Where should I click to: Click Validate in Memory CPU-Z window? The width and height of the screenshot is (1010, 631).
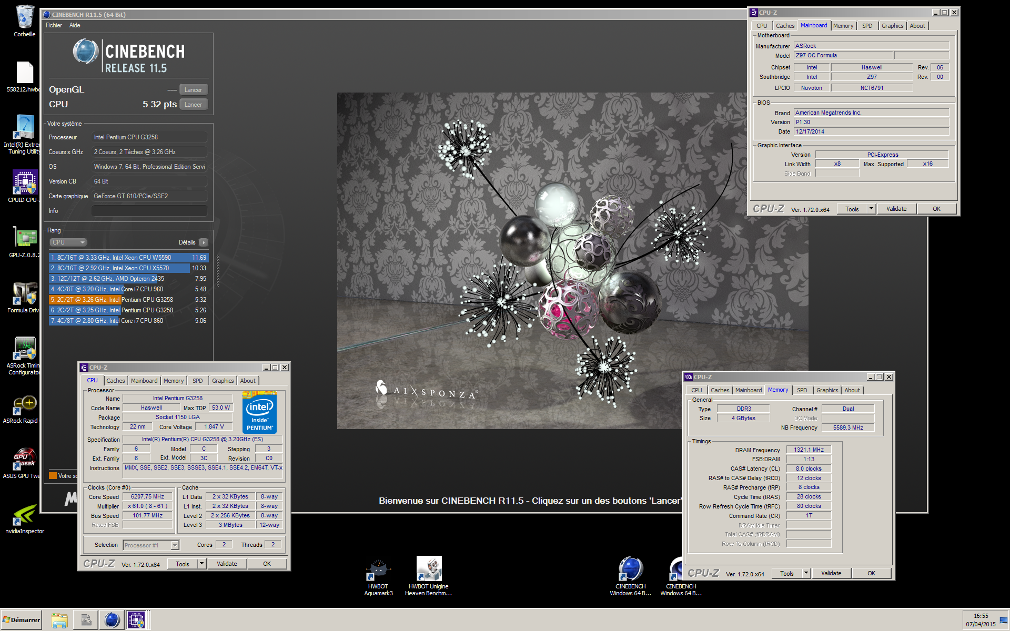click(831, 573)
